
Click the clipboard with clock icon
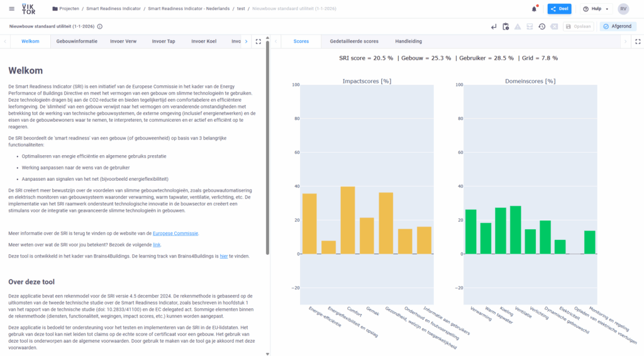[x=506, y=26]
